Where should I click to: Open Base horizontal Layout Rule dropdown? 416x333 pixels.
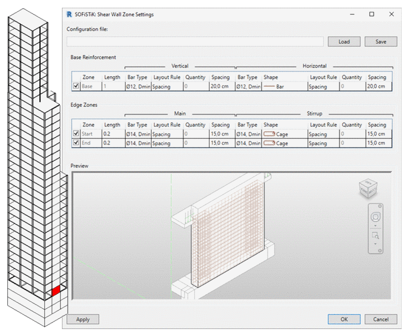323,87
